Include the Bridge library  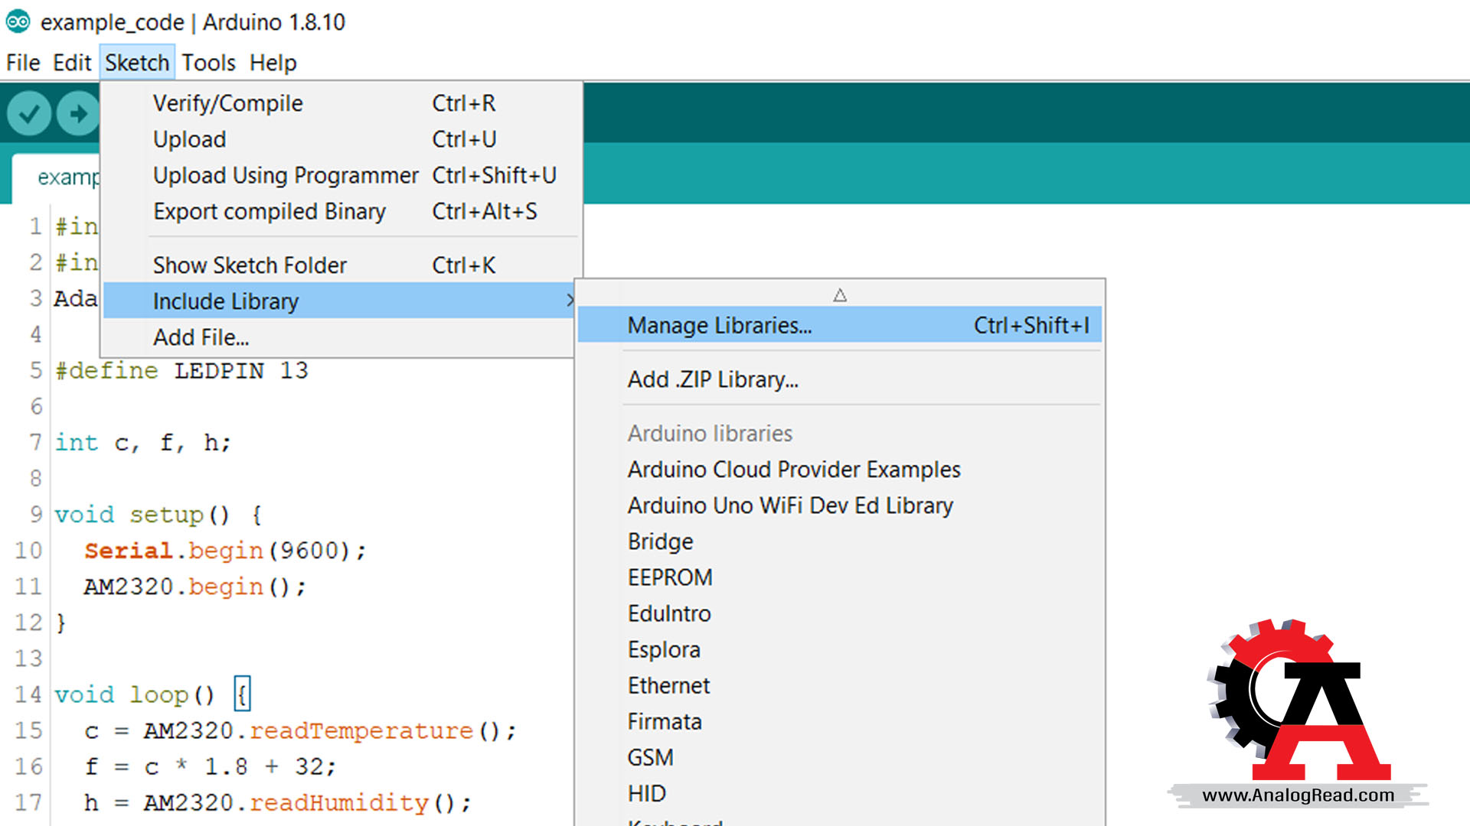point(839,541)
